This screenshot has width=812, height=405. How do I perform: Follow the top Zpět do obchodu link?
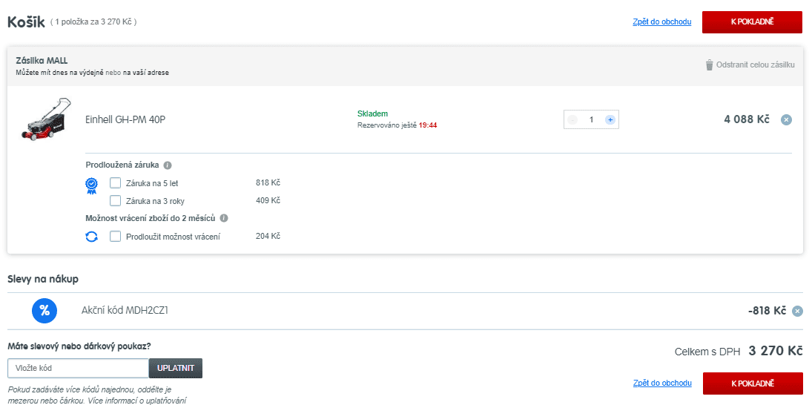661,22
